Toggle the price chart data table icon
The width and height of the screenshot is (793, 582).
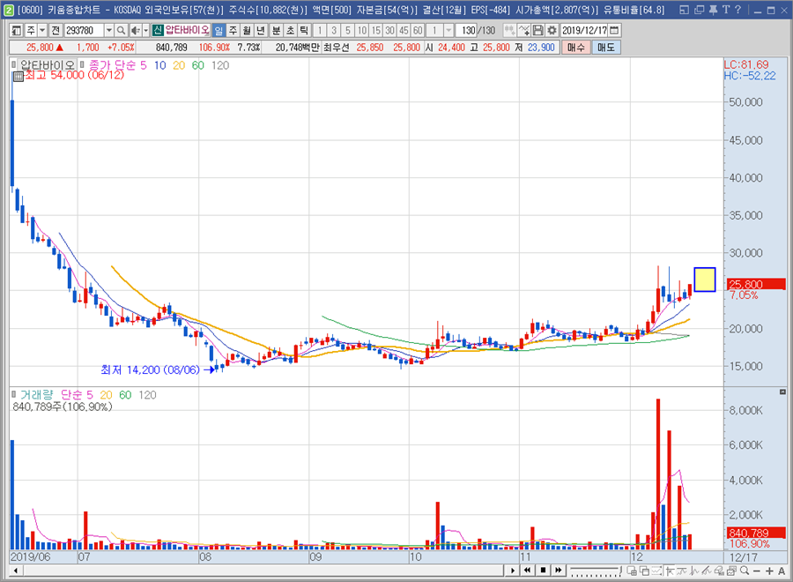tap(19, 77)
